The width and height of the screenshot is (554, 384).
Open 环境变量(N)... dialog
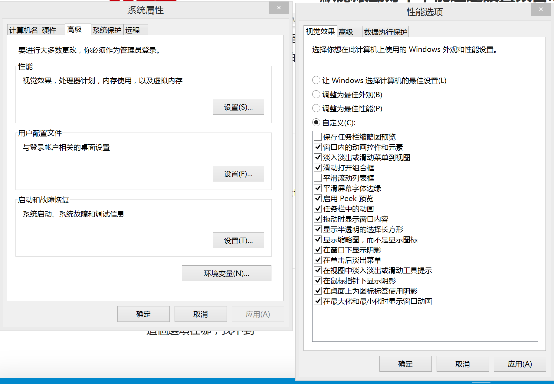(x=226, y=274)
